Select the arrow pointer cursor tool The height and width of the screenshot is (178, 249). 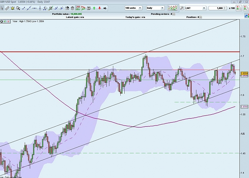(2, 8)
